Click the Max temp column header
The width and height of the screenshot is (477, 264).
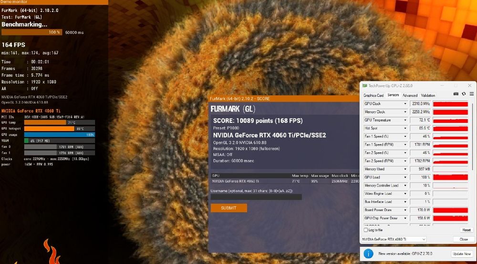[x=300, y=176]
